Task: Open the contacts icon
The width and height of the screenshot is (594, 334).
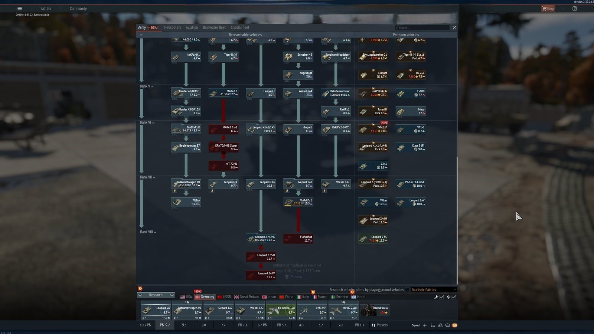Action: pos(440,325)
